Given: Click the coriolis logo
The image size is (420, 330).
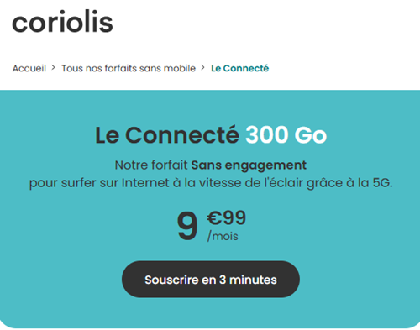Looking at the screenshot, I should click(62, 22).
